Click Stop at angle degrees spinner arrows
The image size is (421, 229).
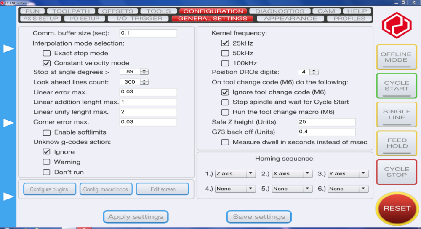point(144,72)
